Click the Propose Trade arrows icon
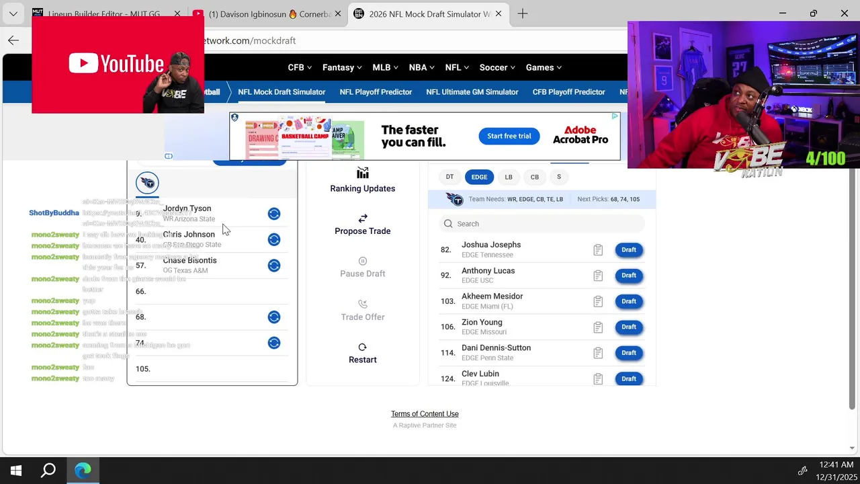 [x=362, y=218]
